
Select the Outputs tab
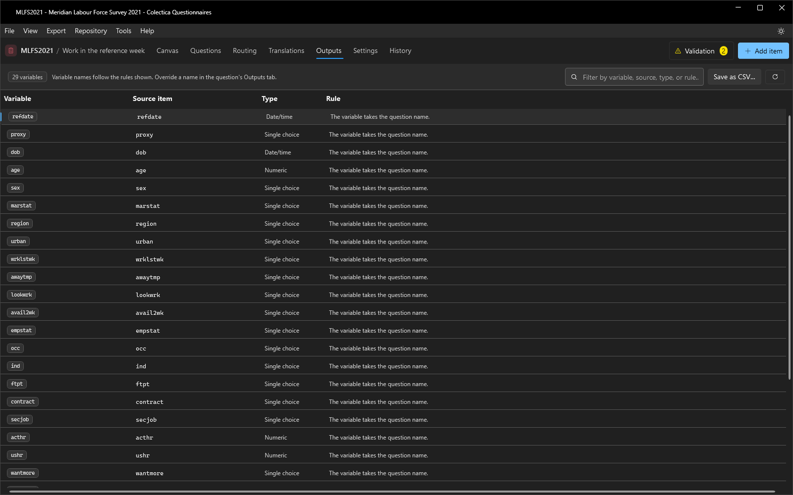[329, 50]
